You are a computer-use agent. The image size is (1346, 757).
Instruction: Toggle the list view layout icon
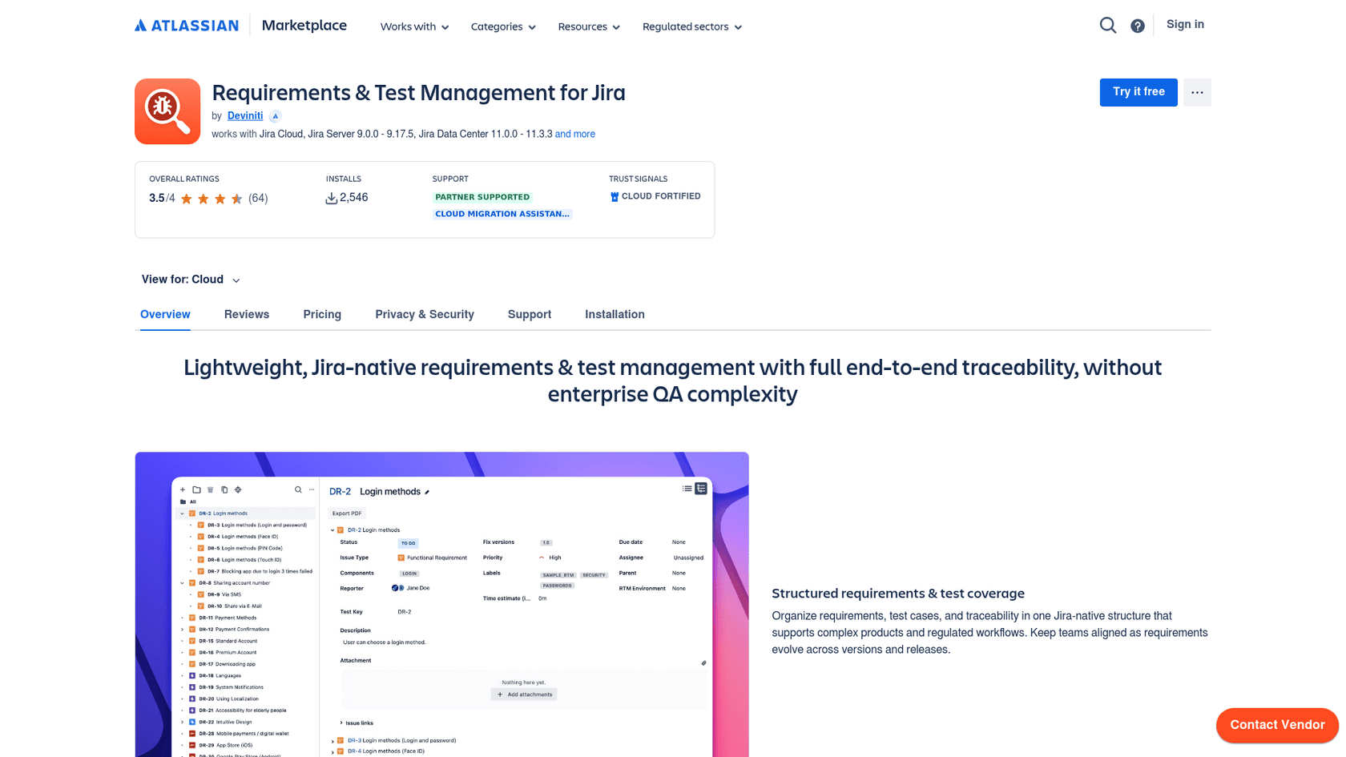[687, 488]
